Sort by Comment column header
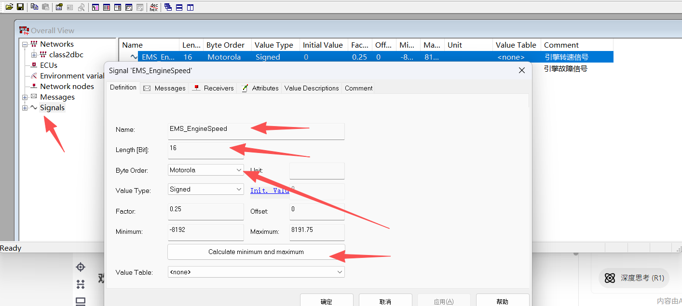The image size is (682, 306). tap(577, 45)
